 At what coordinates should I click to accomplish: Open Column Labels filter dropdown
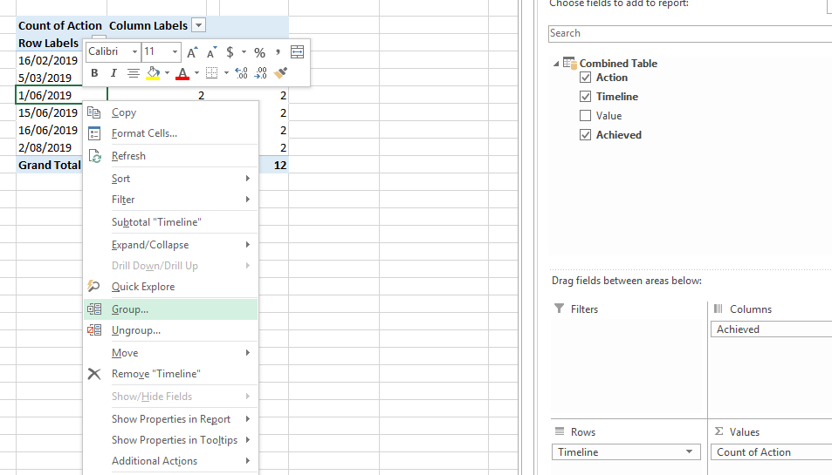(198, 25)
